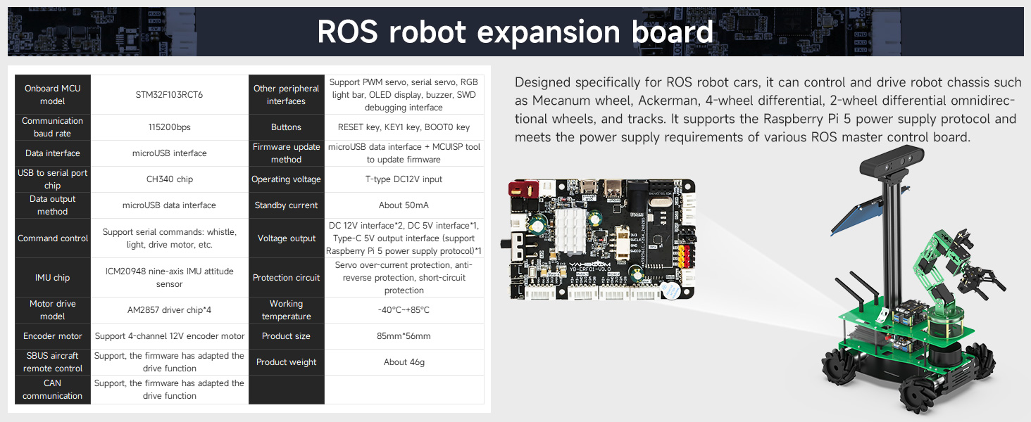Select the Voltage output description cell
Viewport: 1031px width, 422px height.
pyautogui.click(x=404, y=238)
